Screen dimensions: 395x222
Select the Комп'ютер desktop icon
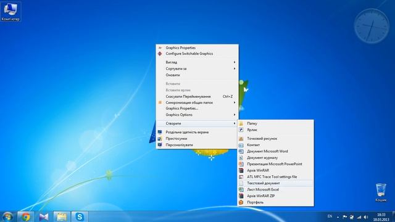pyautogui.click(x=10, y=12)
